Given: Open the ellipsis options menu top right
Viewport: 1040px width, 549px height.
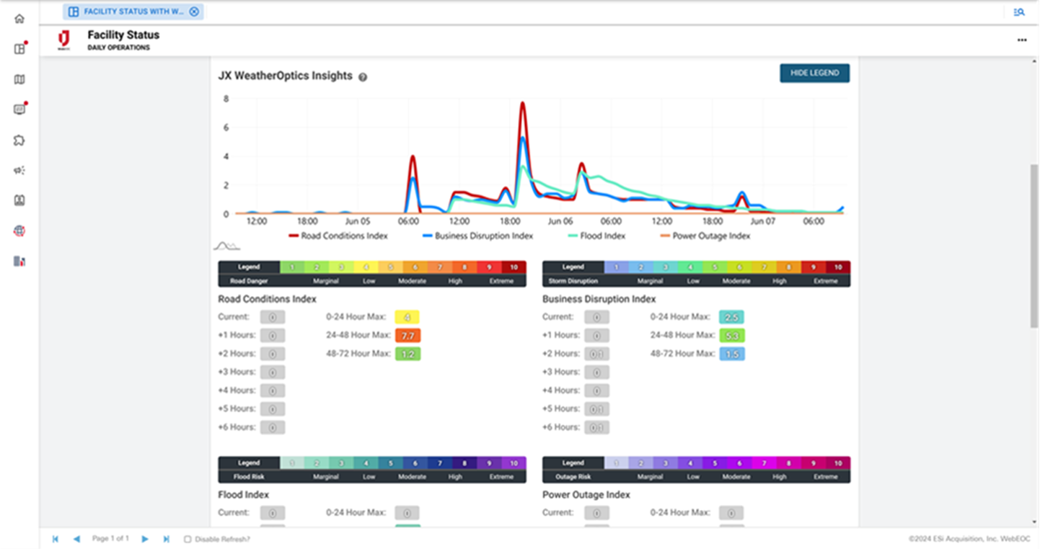Looking at the screenshot, I should [1022, 41].
